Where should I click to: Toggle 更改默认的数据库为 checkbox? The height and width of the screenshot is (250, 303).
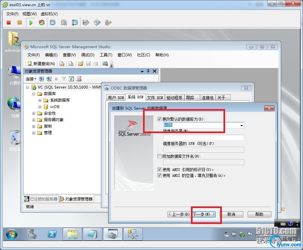pyautogui.click(x=159, y=119)
